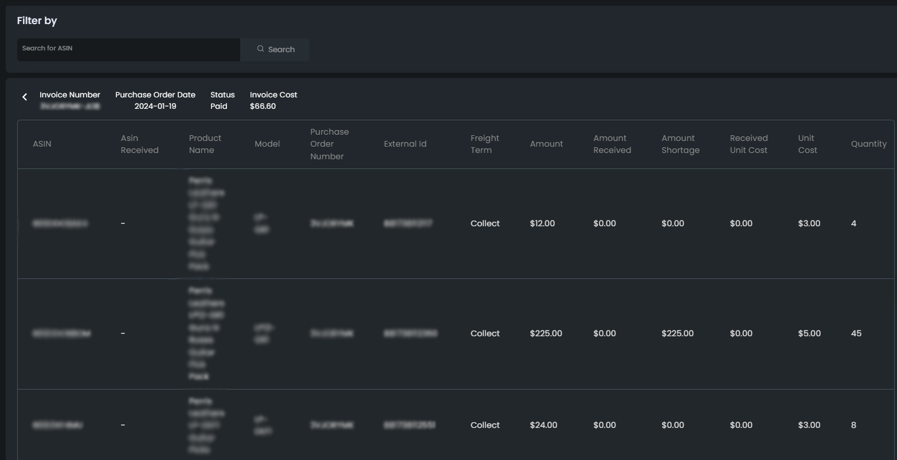Click the Amount column header

point(546,144)
